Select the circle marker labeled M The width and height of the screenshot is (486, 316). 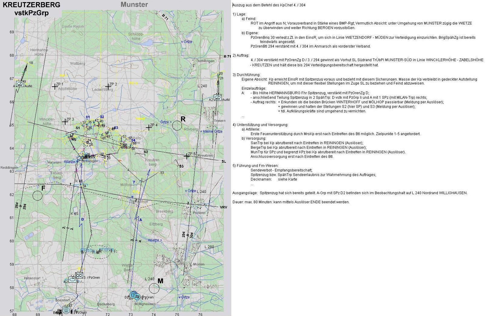(x=154, y=288)
